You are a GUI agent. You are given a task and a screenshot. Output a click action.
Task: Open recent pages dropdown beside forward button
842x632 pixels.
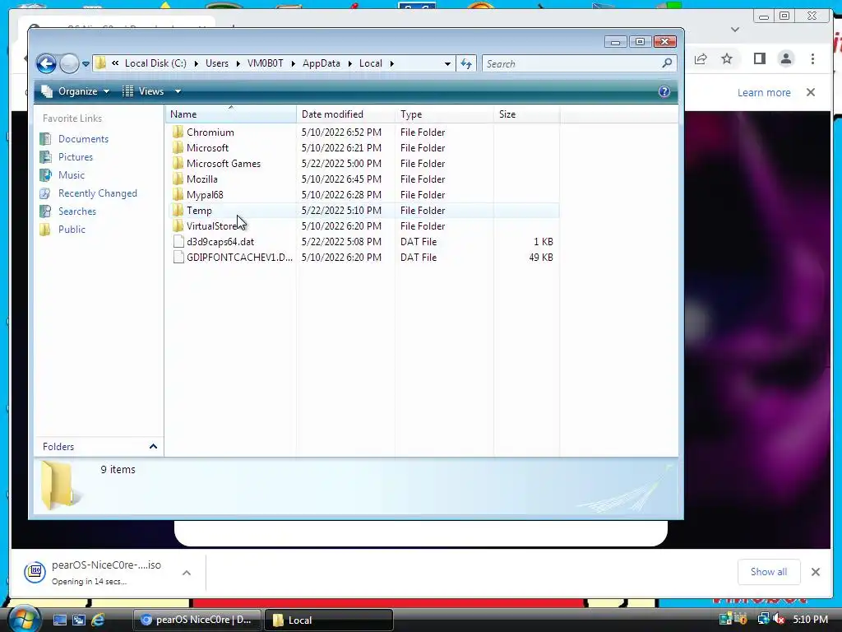pos(86,64)
